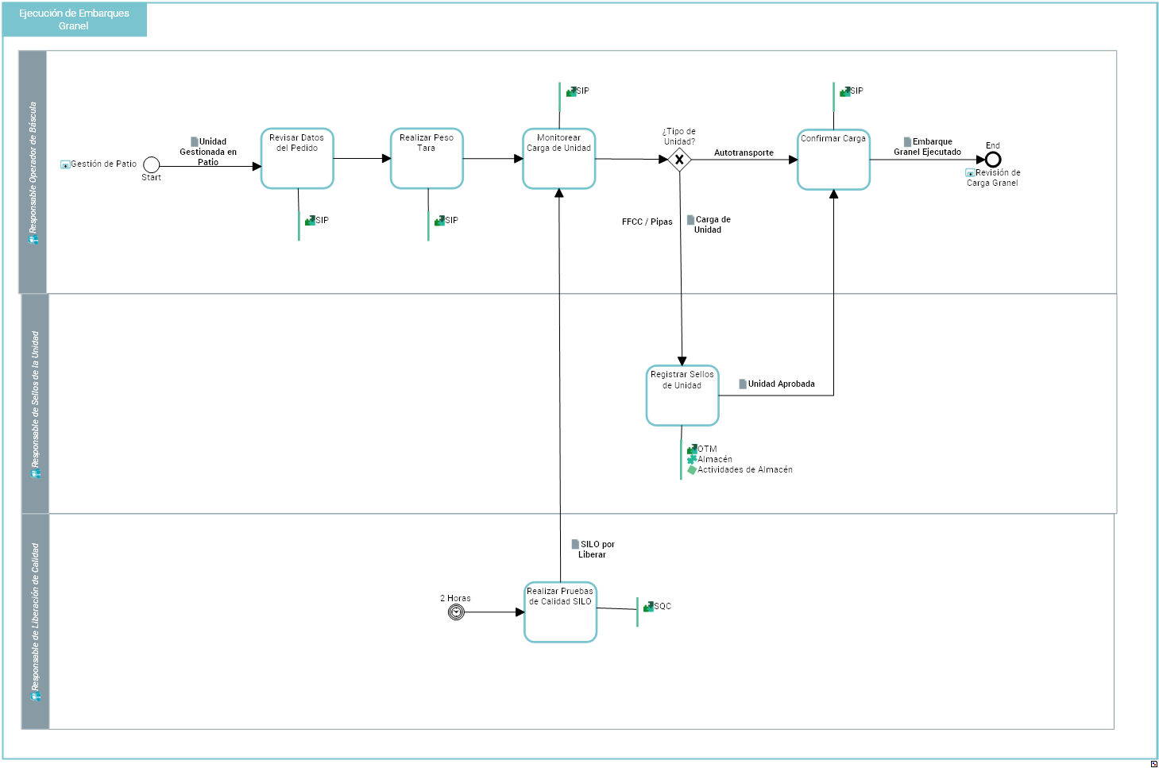Click the Unidad Aprobada document icon
The width and height of the screenshot is (1159, 768).
point(743,384)
